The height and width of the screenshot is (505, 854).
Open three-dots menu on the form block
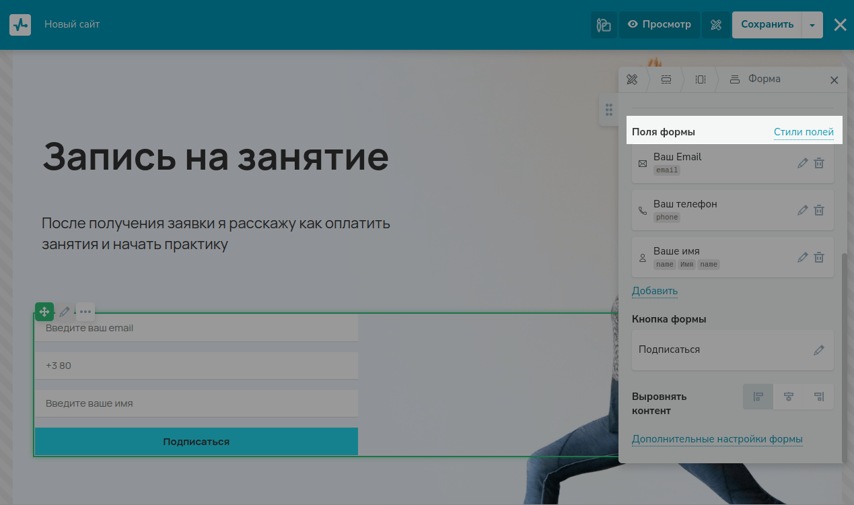(85, 312)
